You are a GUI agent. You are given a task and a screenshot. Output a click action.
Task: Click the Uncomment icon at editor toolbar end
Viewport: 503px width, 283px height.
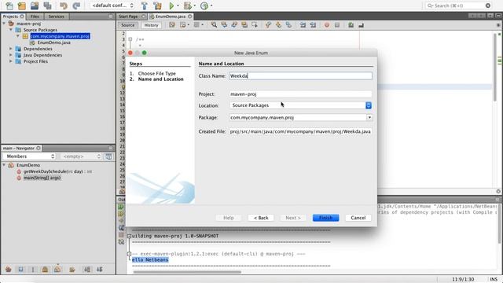[x=362, y=25]
